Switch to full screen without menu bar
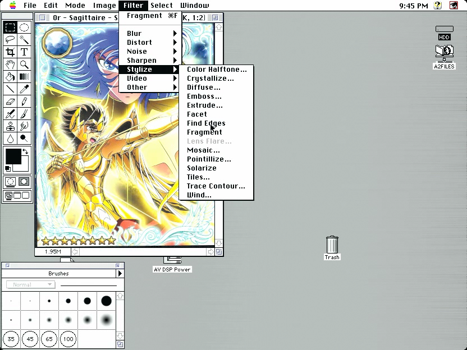The height and width of the screenshot is (350, 467). point(26,196)
